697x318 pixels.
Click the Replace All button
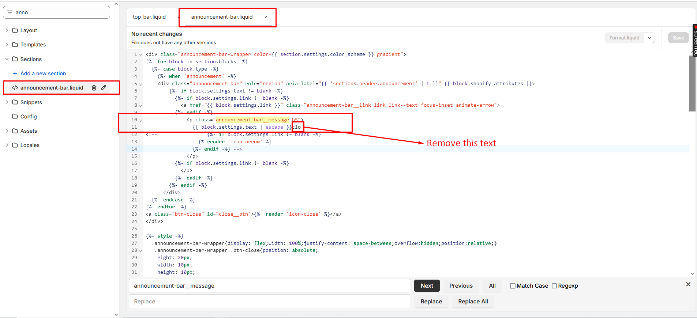(473, 302)
